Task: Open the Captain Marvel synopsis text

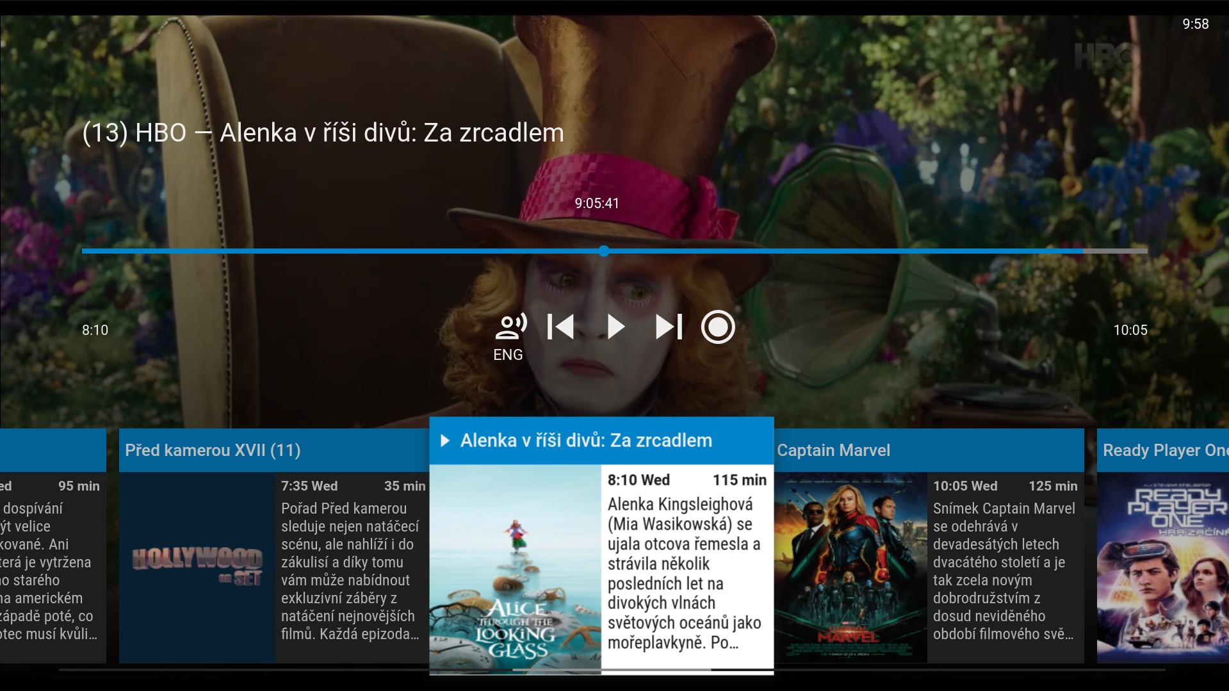Action: pos(1004,571)
